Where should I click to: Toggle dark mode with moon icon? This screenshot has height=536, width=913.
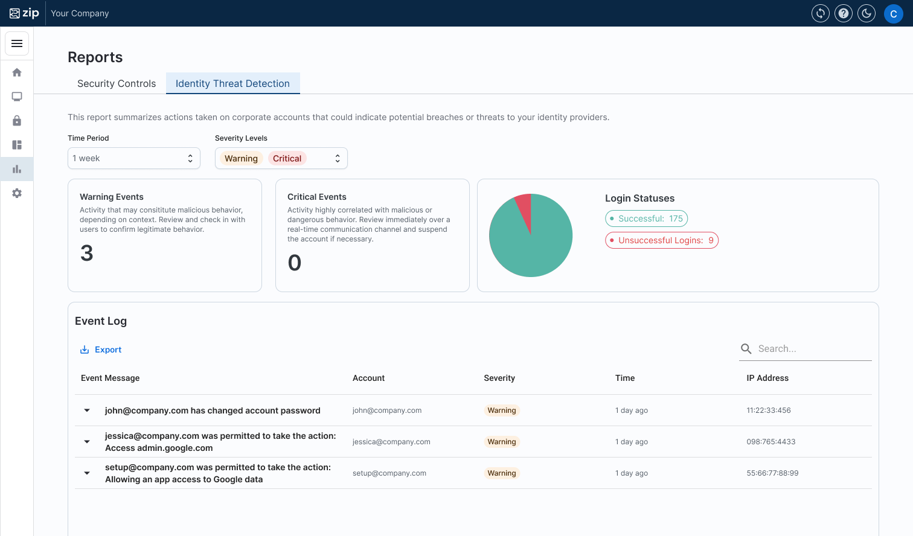pyautogui.click(x=867, y=13)
